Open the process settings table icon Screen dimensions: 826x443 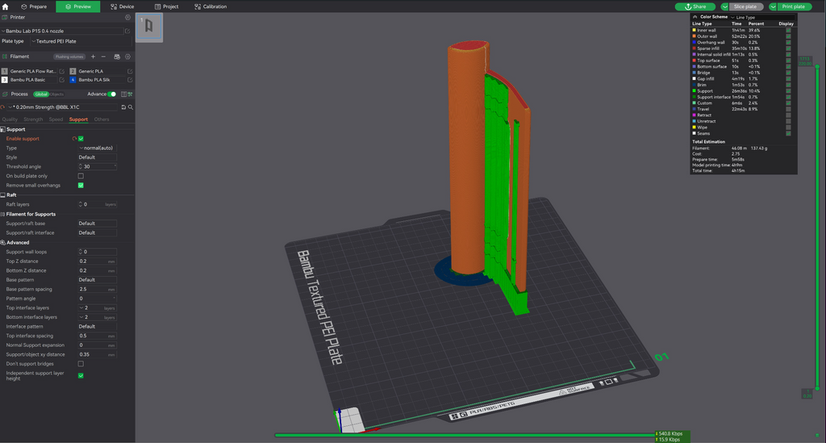tap(123, 94)
